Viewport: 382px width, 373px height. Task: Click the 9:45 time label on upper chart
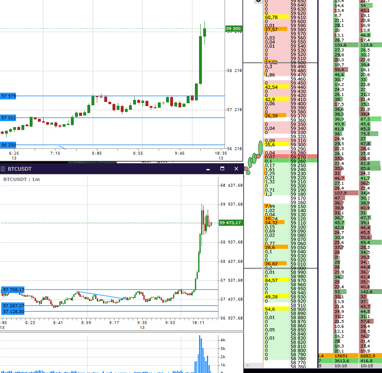click(x=180, y=153)
